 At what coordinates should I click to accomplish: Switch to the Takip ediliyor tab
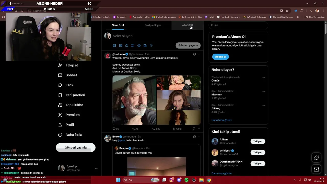tap(153, 25)
